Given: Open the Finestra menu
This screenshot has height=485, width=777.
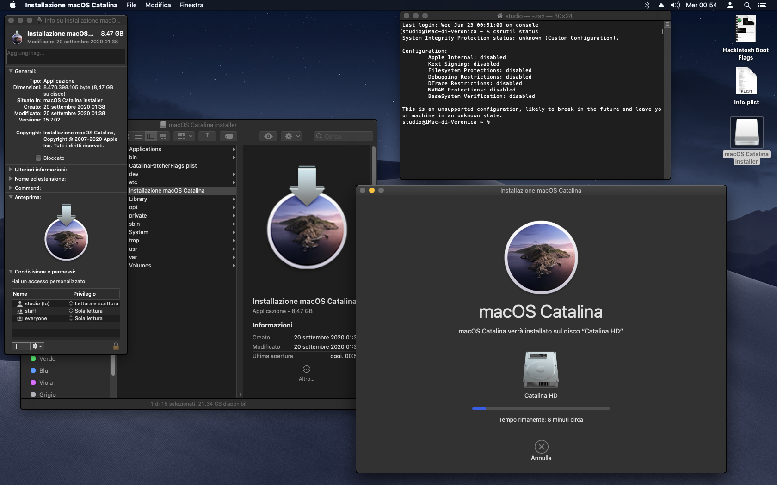Looking at the screenshot, I should [x=191, y=5].
